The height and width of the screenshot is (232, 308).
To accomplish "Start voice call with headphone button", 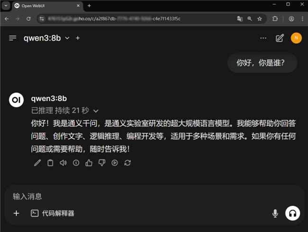I will coord(292,213).
